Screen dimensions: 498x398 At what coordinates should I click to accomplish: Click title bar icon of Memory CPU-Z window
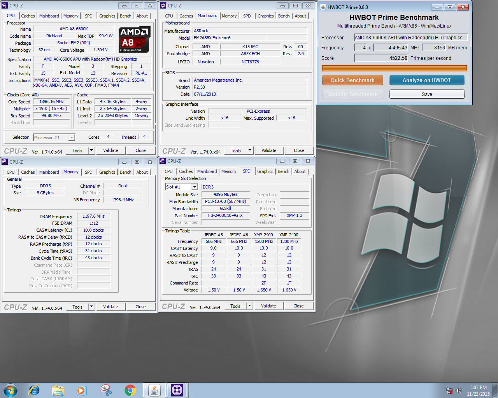tap(5, 162)
